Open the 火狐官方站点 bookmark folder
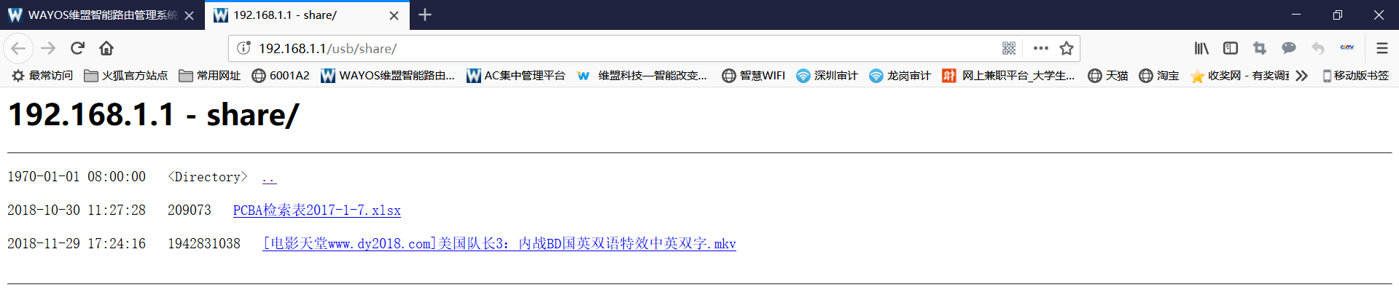Screen dimensions: 1399x292 pyautogui.click(x=126, y=76)
